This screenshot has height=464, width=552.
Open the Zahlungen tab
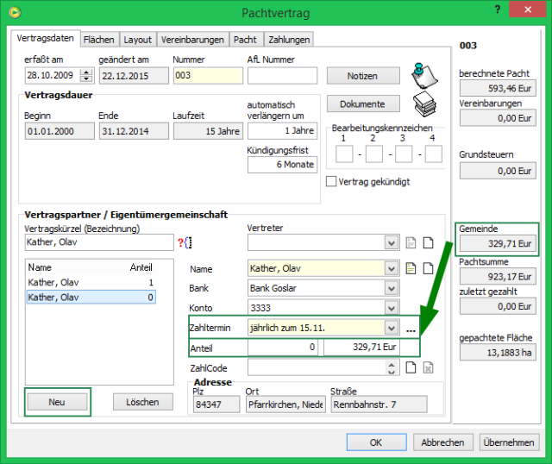[287, 40]
